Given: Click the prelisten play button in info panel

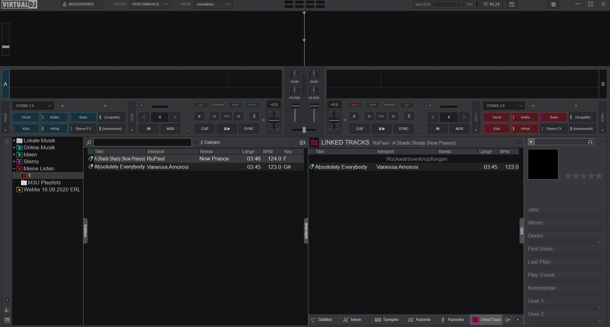Looking at the screenshot, I should pos(531,142).
